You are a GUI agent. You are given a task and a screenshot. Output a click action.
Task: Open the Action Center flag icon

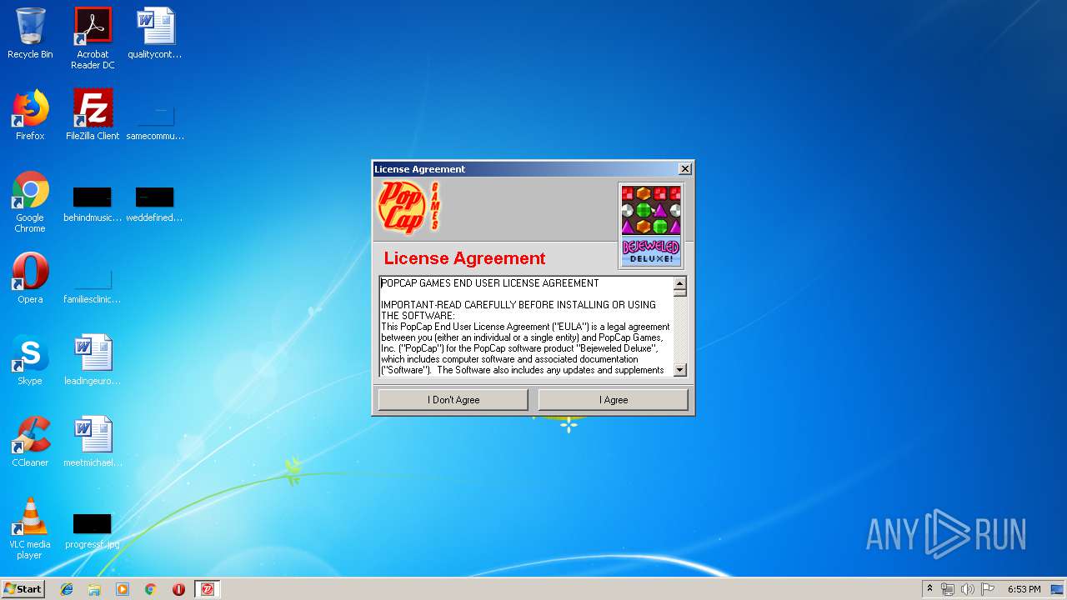[987, 589]
